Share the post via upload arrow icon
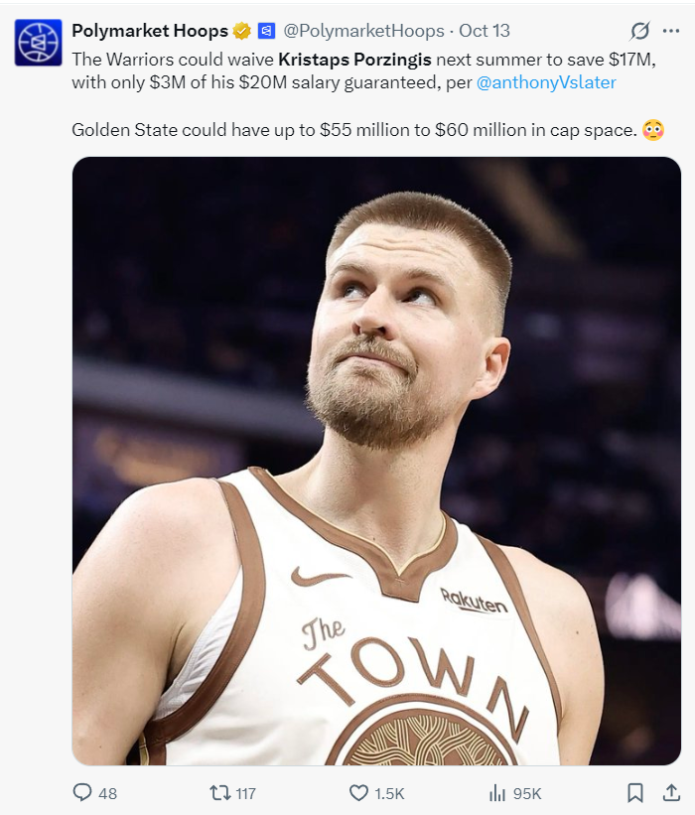The image size is (695, 815). pos(671,792)
